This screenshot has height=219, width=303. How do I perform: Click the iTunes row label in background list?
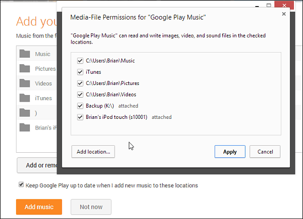43,98
